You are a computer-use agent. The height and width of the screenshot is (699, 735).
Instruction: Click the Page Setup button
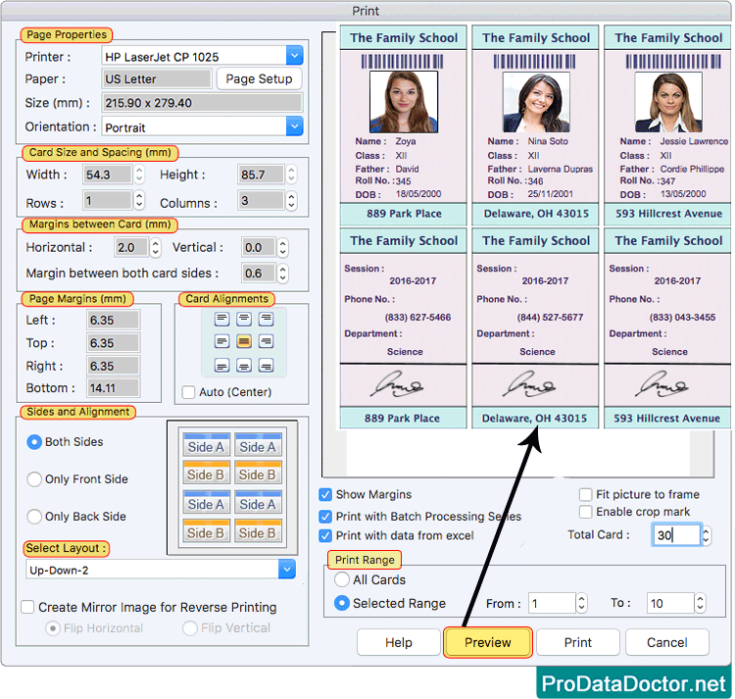260,78
